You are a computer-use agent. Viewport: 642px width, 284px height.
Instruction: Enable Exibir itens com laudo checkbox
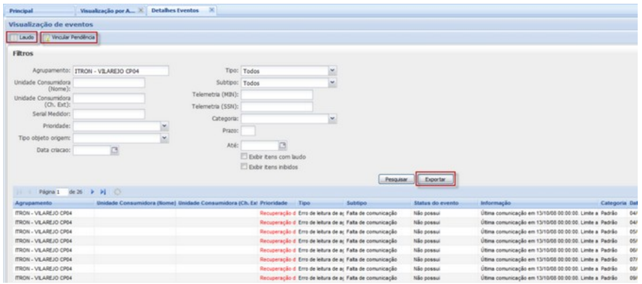pyautogui.click(x=245, y=156)
